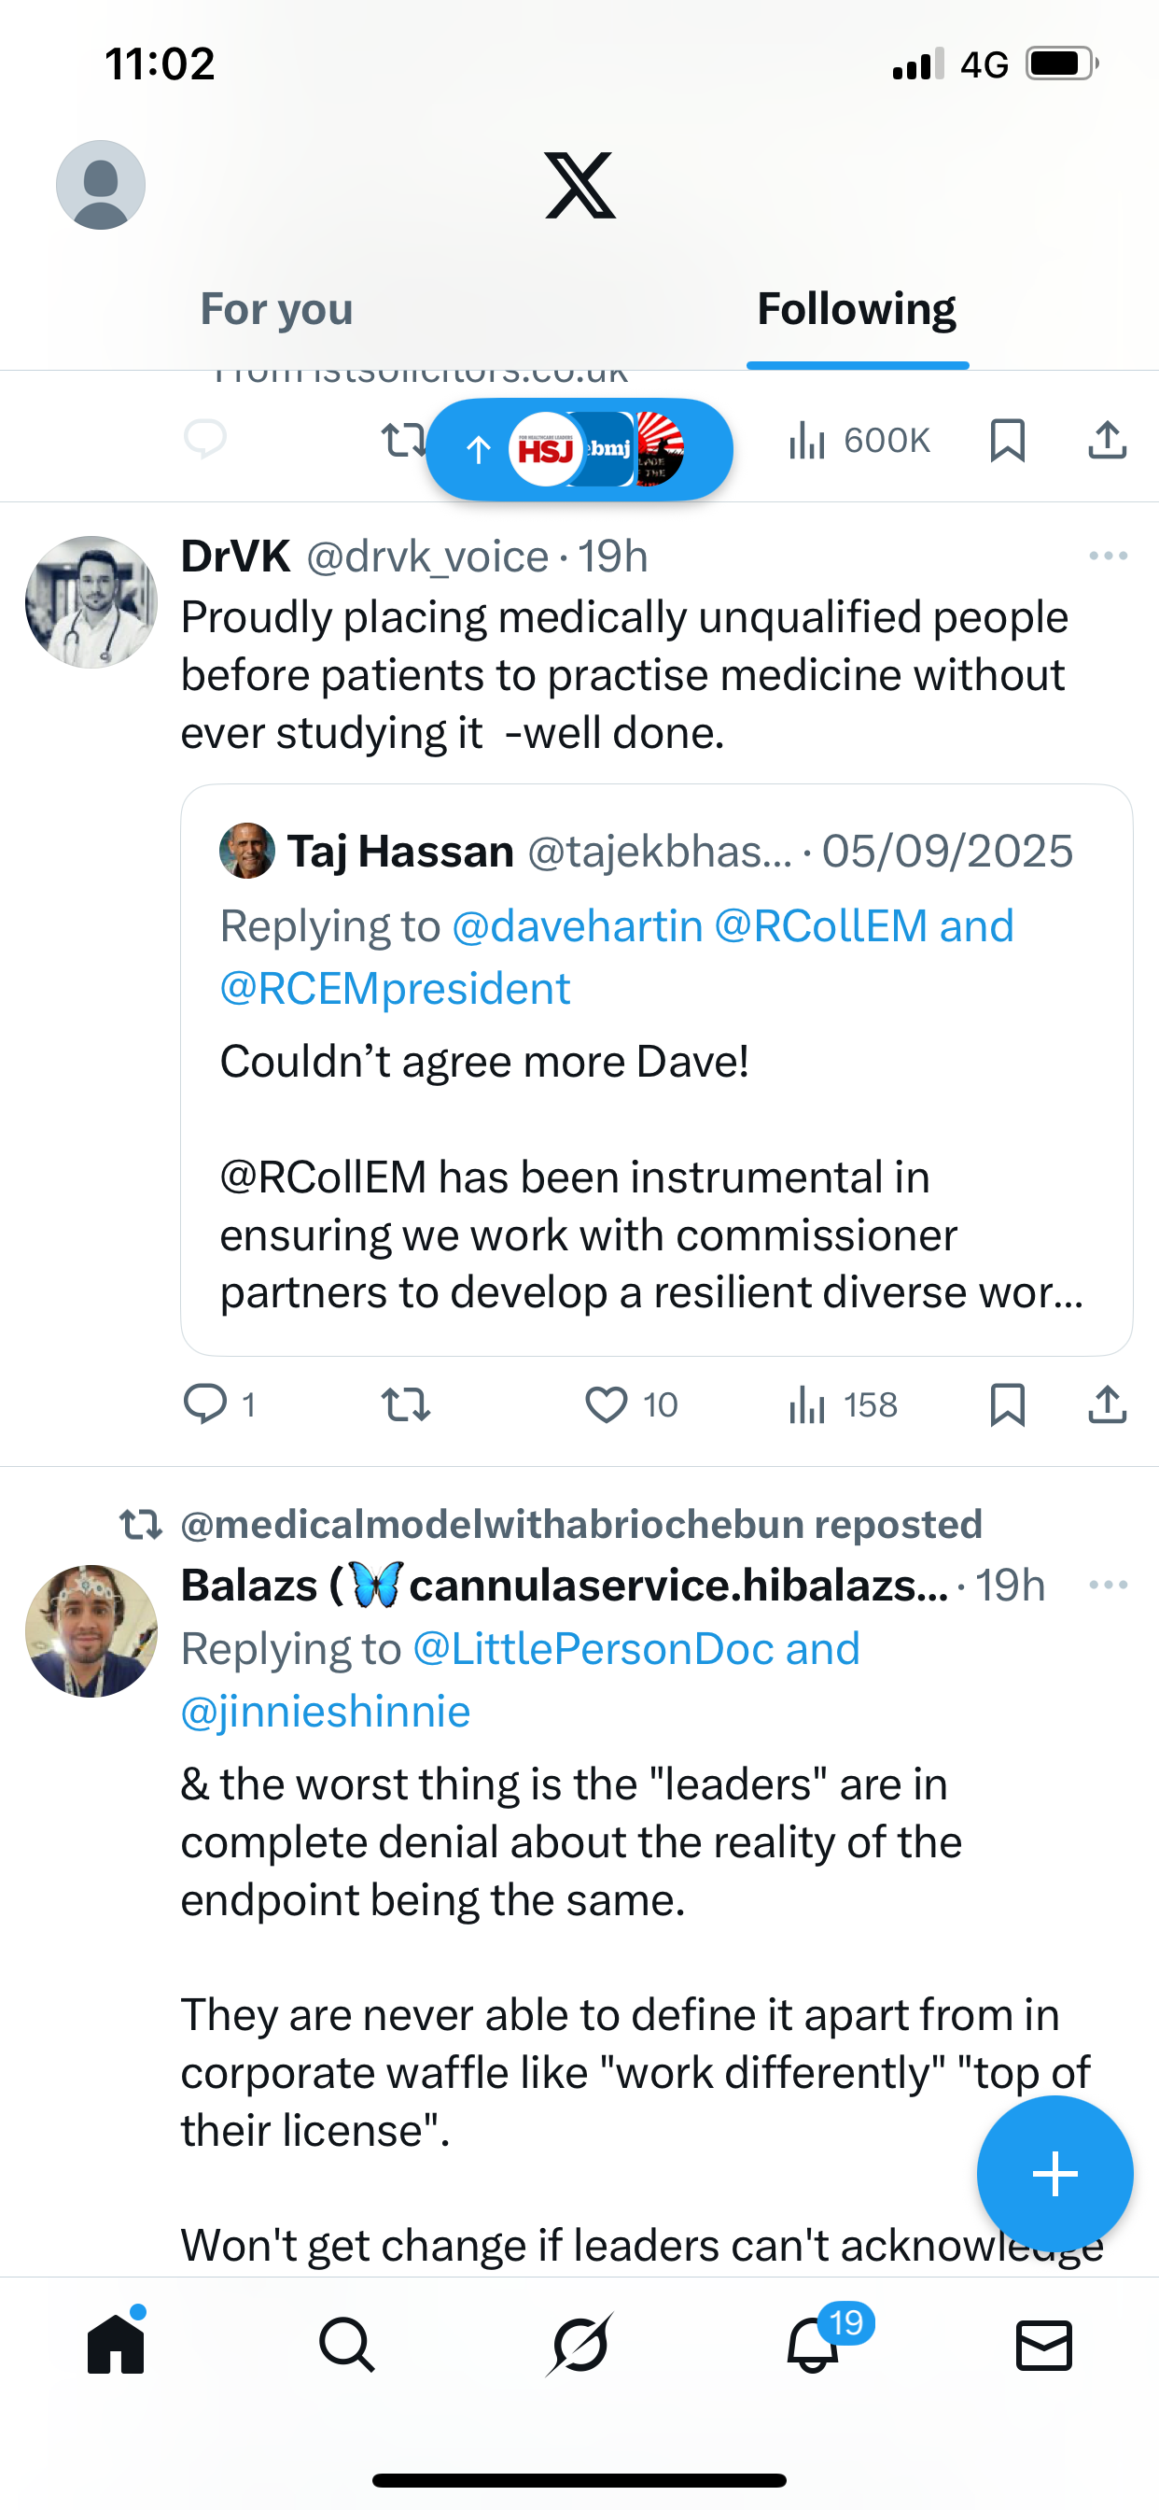Select the Following tab

click(x=856, y=310)
